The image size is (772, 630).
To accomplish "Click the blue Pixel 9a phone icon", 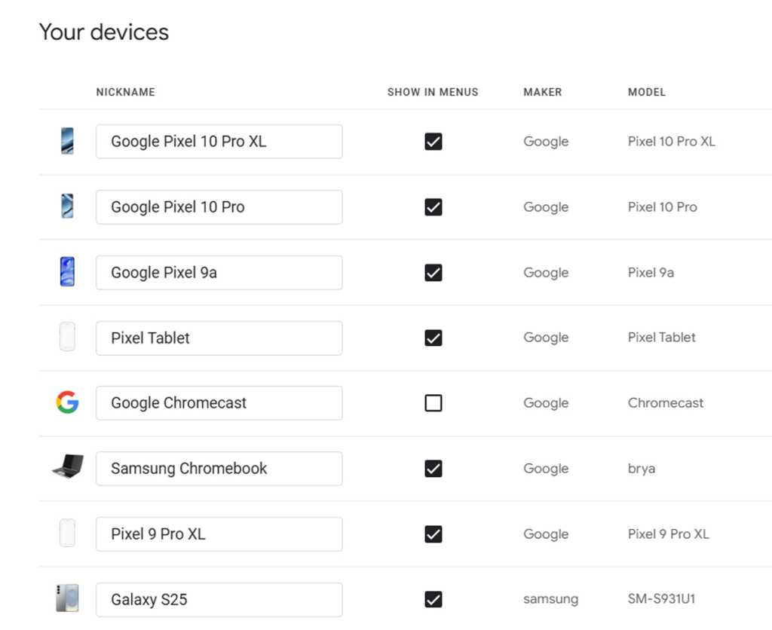I will [x=67, y=272].
